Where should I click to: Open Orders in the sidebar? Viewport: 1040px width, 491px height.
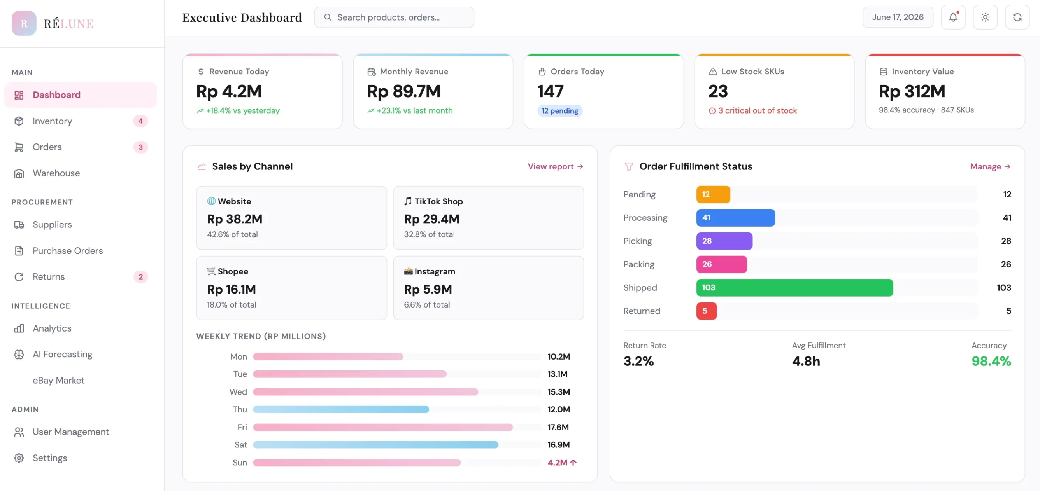(x=80, y=147)
